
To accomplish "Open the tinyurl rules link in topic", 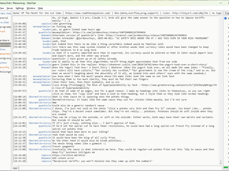I will [182, 13].
